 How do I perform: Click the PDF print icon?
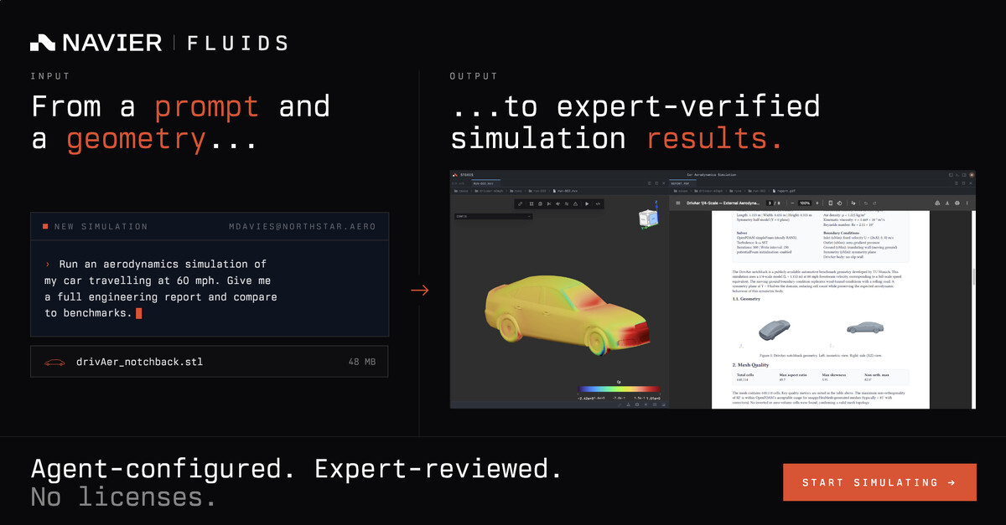coord(957,203)
